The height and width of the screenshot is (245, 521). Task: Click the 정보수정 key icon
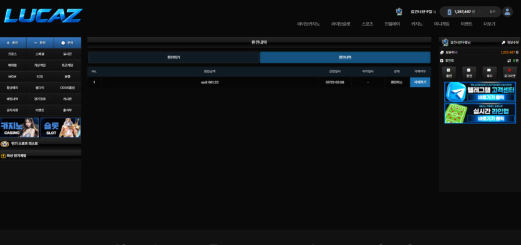point(504,42)
